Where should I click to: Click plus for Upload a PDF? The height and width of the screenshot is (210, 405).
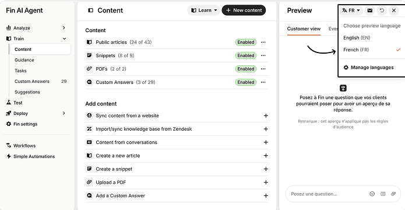coord(266,183)
